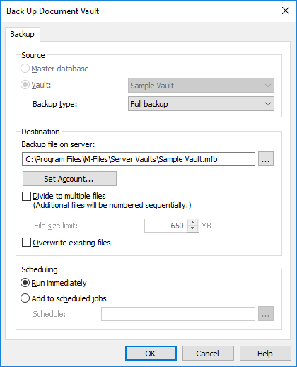Click the spinner down arrow for file size limit
This screenshot has height=367, width=297.
pos(193,228)
